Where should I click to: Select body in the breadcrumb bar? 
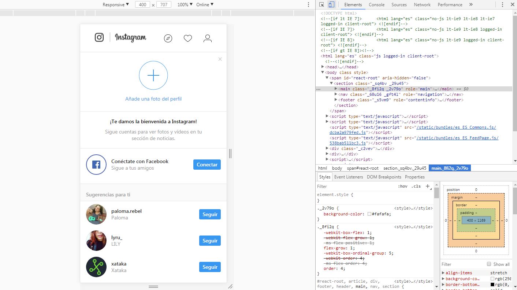[x=337, y=168]
